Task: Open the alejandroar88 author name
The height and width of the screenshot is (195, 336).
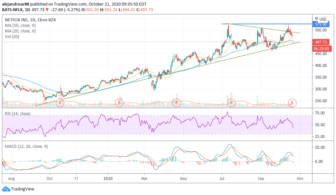Action: coord(16,4)
